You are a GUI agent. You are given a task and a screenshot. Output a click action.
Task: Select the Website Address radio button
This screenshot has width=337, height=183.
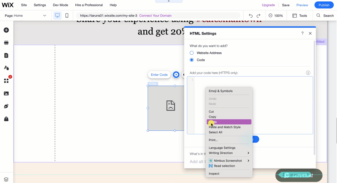pyautogui.click(x=192, y=53)
